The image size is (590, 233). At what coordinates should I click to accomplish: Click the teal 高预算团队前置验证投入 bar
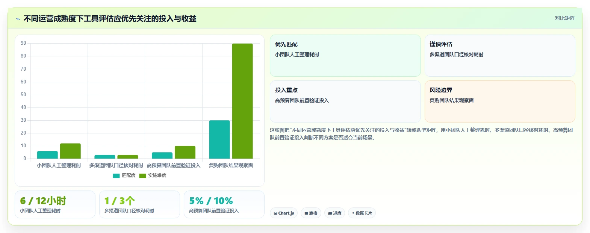pyautogui.click(x=162, y=156)
